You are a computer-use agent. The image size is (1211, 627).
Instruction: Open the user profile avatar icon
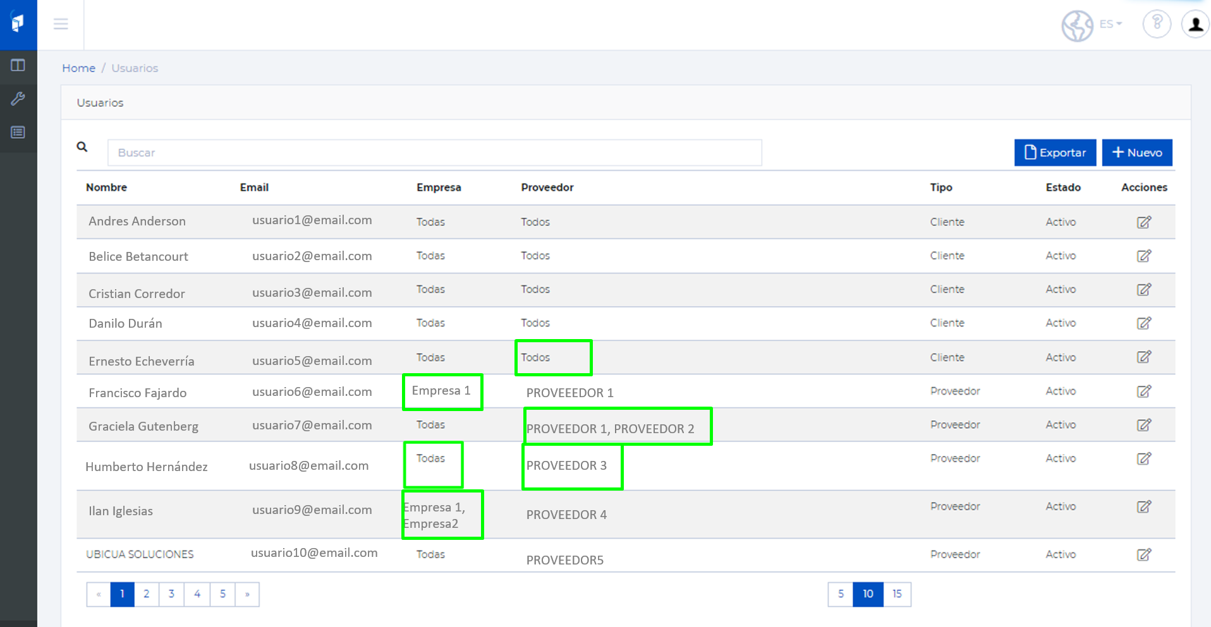(1195, 24)
